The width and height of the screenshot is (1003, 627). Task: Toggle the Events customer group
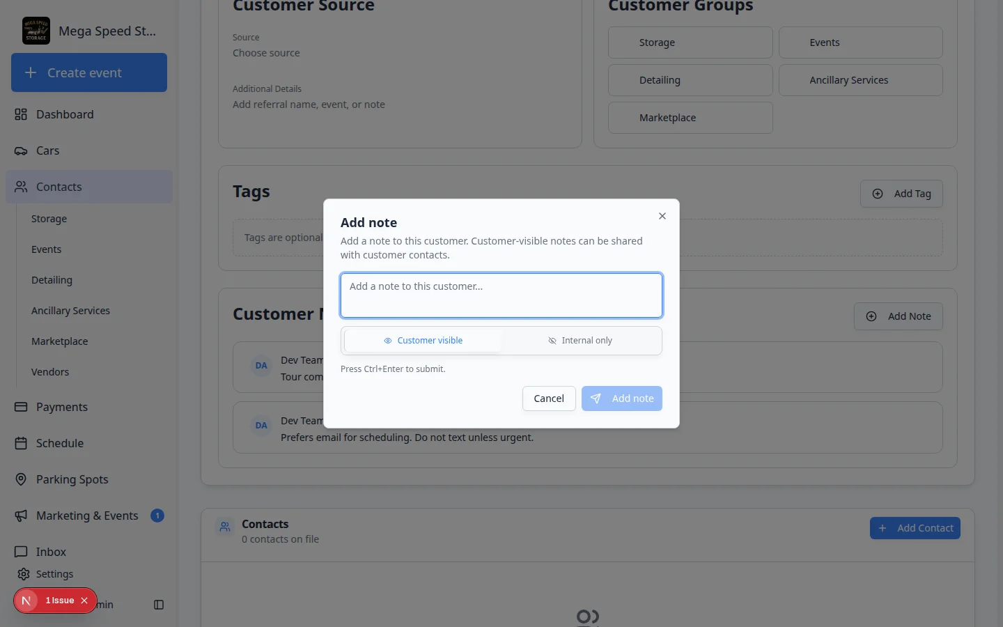[x=861, y=42]
